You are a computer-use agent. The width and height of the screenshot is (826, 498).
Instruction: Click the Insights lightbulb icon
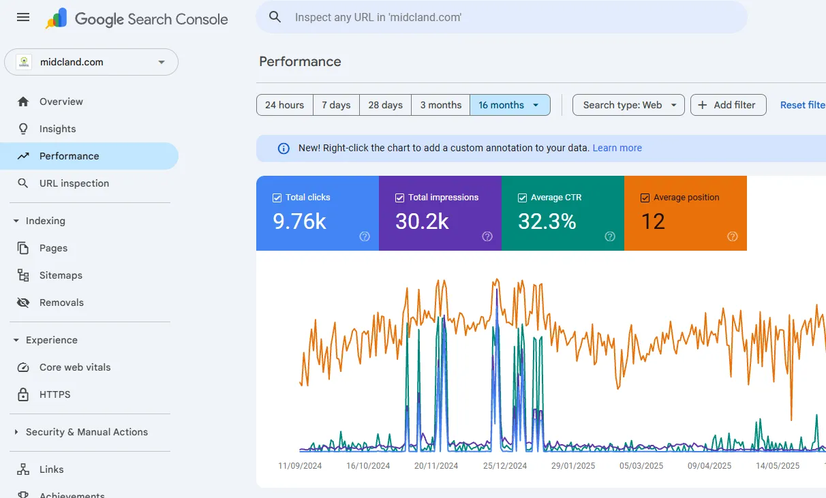tap(23, 129)
